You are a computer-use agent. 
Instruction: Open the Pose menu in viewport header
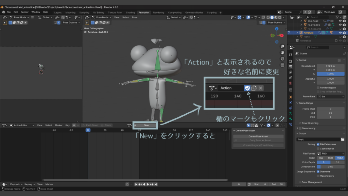135,17
